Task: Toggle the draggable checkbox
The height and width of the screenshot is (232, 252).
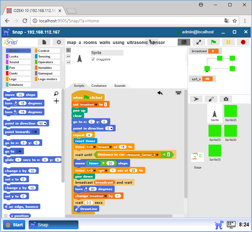Action: [x=93, y=59]
